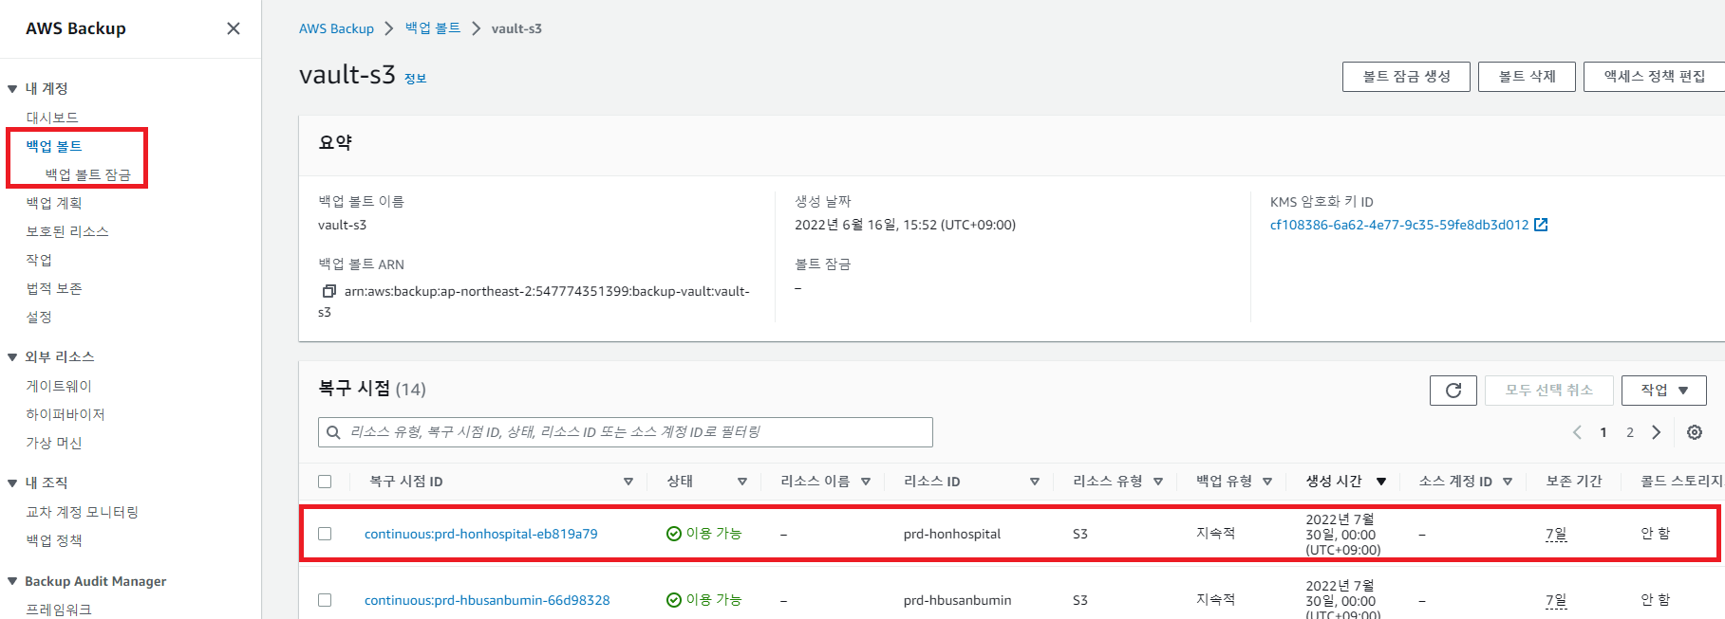Click 볼트 삭제 button

(x=1527, y=77)
